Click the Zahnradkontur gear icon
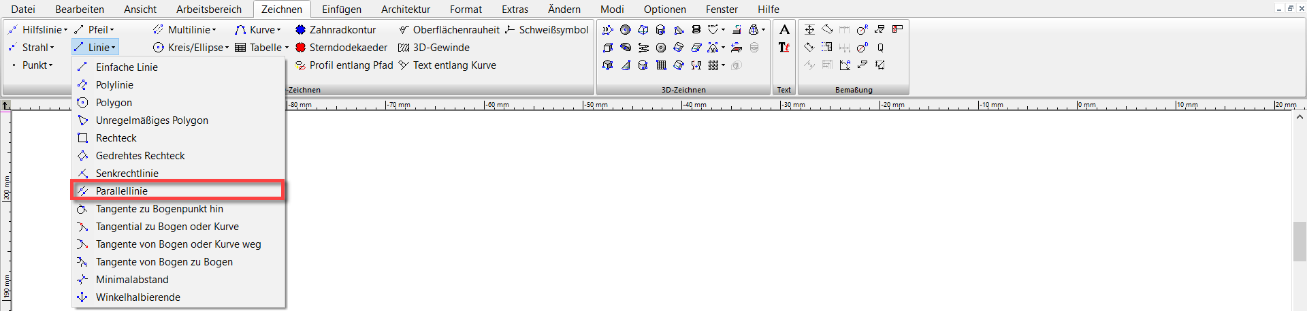Viewport: 1307px width, 311px height. coord(300,29)
